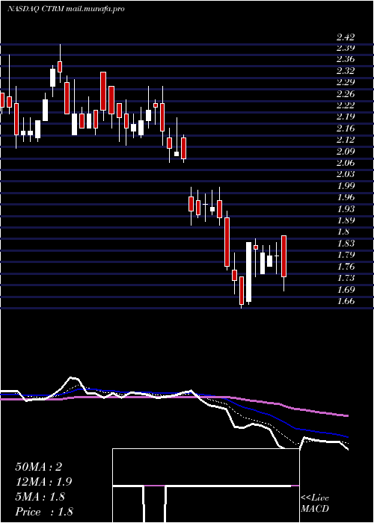Click the NASDAQ CTRM mail.munafa.pro chart title
The width and height of the screenshot is (374, 523).
pos(66,9)
